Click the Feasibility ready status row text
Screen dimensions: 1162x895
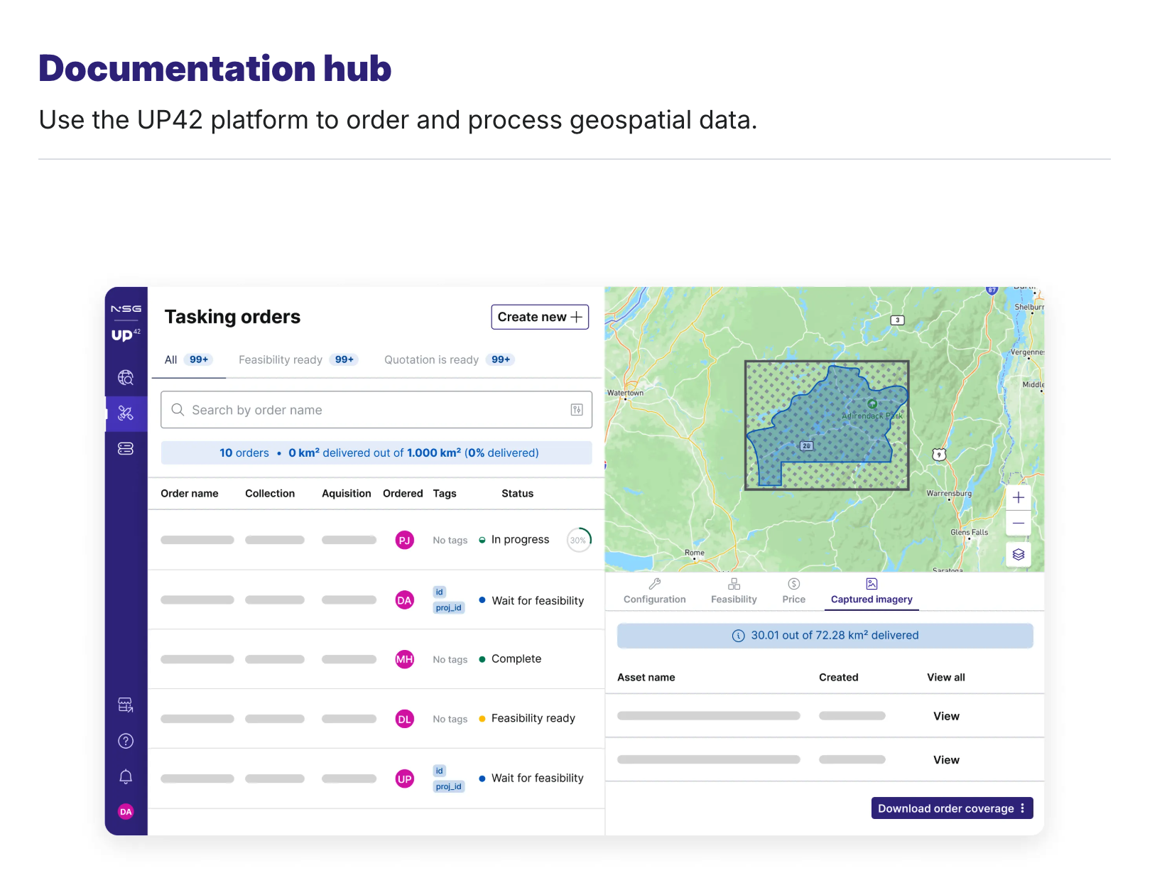533,719
